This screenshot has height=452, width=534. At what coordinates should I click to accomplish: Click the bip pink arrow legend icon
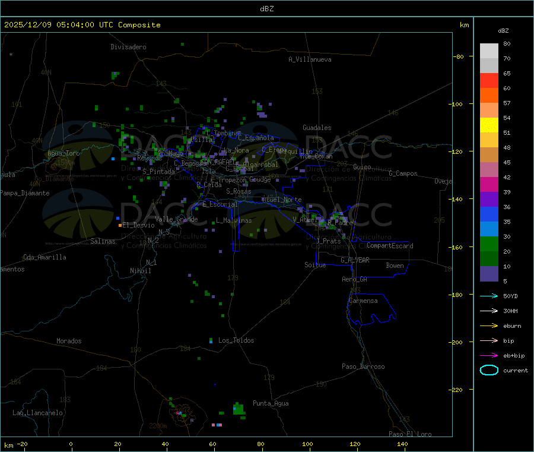tap(489, 340)
